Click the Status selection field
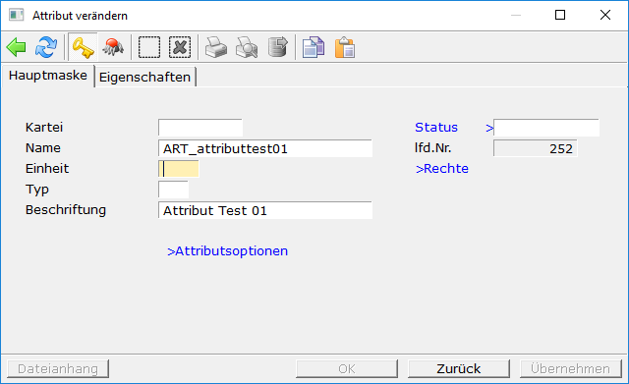The image size is (629, 384). point(546,128)
